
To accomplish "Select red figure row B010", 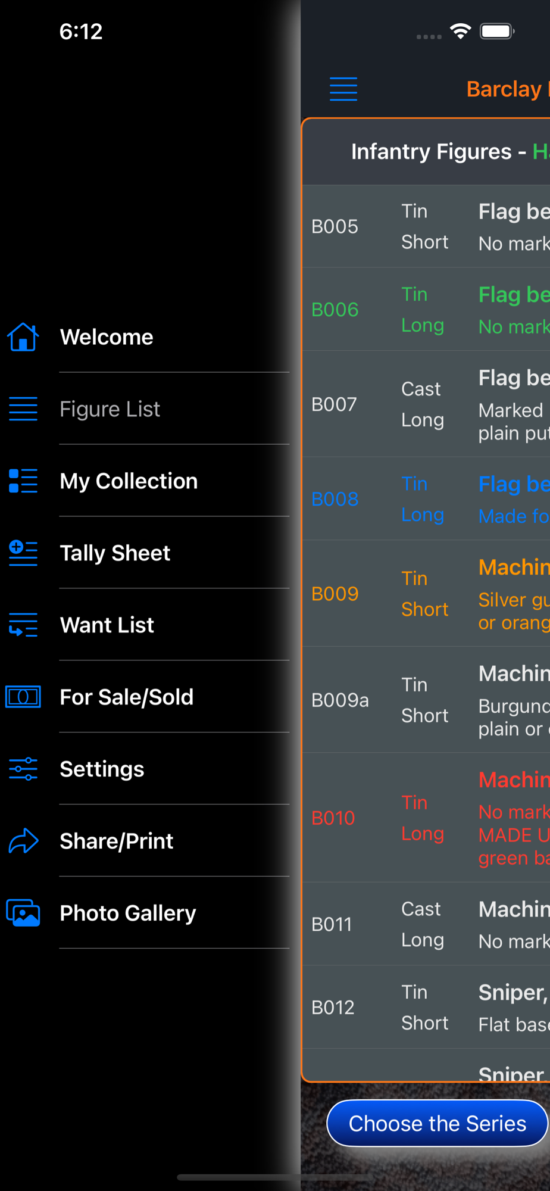I will 426,818.
